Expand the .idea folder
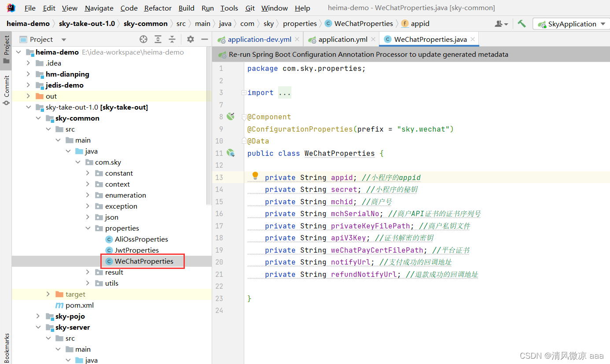Screen dimensions: 610x364 (x=28, y=63)
